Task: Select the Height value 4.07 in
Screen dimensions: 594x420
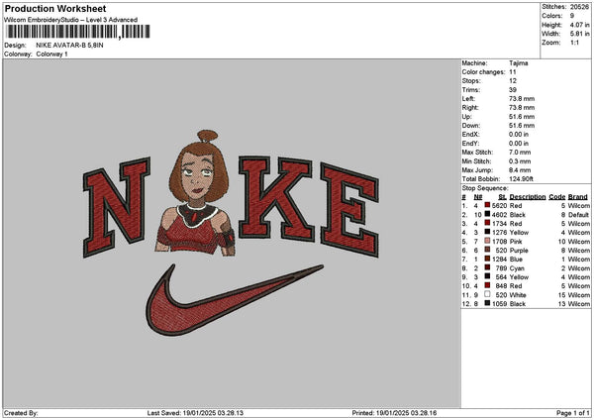Action: click(x=579, y=25)
